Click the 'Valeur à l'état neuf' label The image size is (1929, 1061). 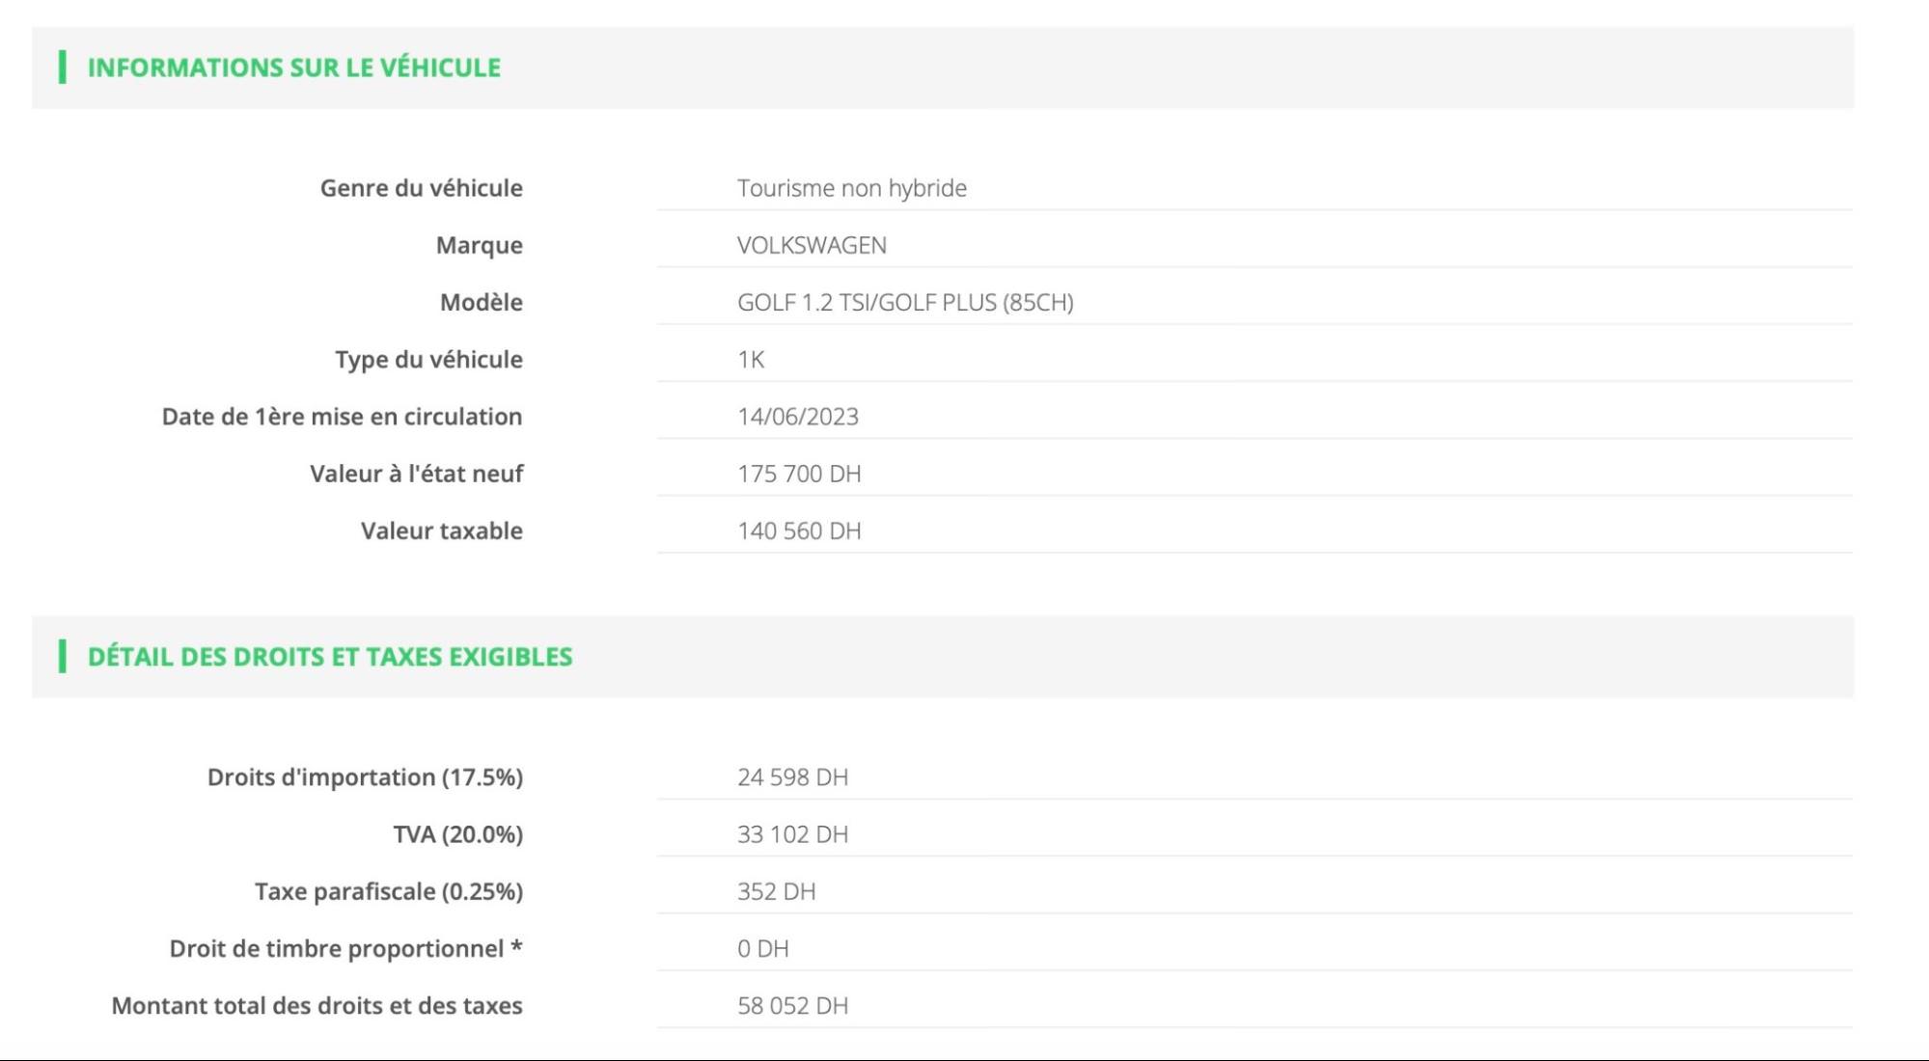[x=416, y=474]
